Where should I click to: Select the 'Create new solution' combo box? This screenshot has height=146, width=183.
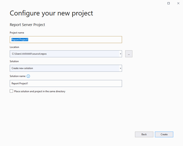[64, 68]
